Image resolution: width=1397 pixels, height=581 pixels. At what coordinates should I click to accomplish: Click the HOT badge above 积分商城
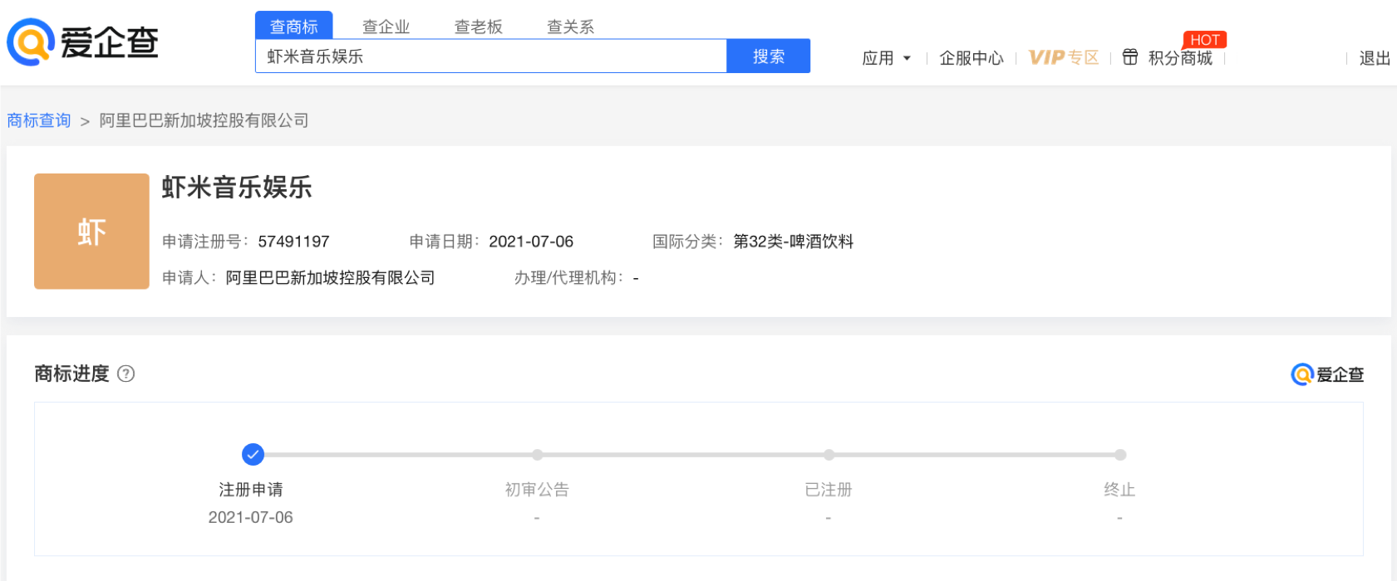1204,40
